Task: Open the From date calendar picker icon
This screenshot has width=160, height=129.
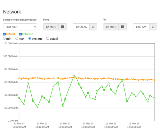Action: pos(63,27)
